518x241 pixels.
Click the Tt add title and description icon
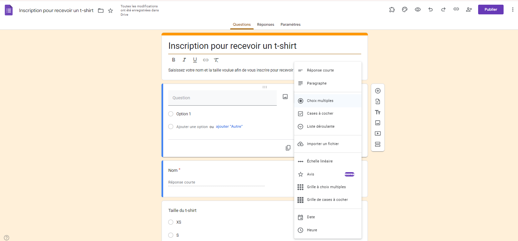[378, 112]
